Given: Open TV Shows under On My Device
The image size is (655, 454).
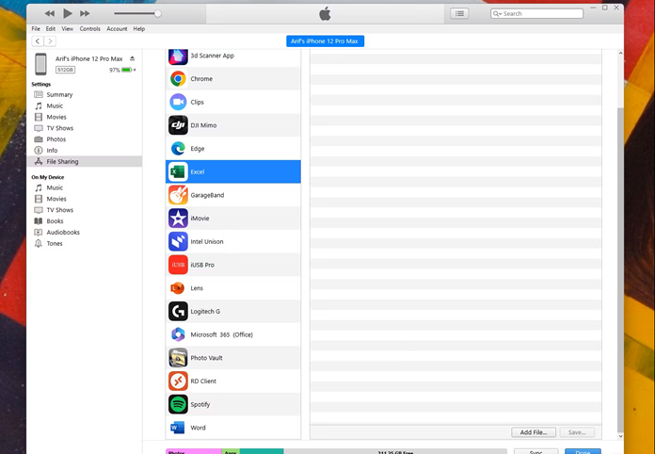Looking at the screenshot, I should point(59,210).
